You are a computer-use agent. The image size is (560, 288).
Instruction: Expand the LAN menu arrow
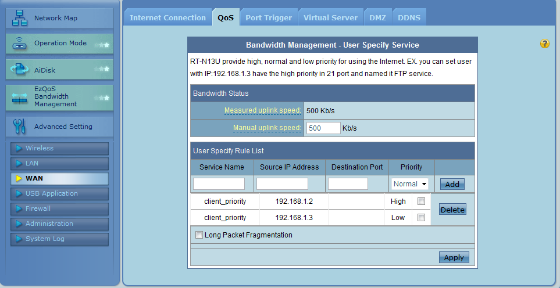[x=19, y=164]
